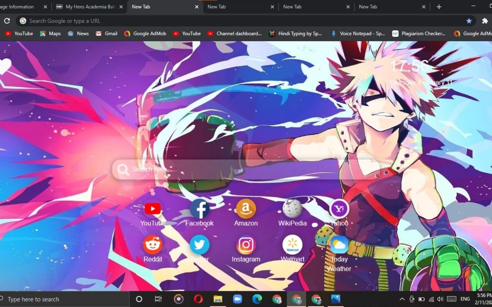Click the Thursday, February 11 date text
Screen dimensions: 492x307
pyautogui.click(x=421, y=83)
